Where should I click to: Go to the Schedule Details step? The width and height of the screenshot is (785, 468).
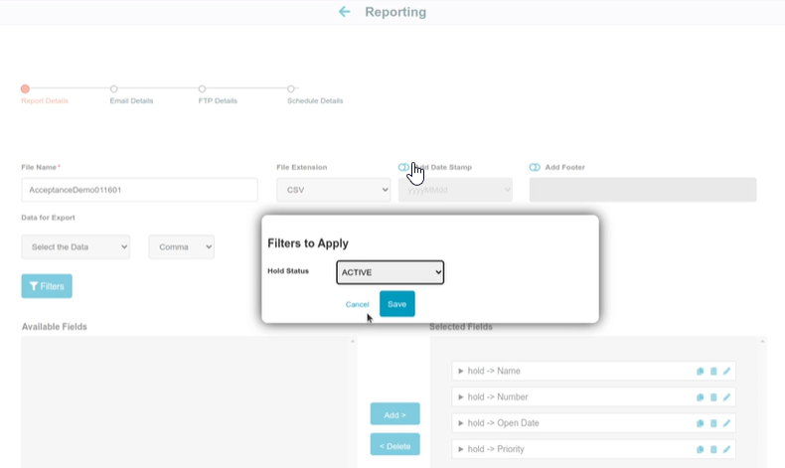click(x=315, y=100)
